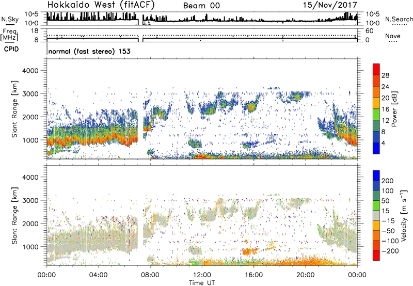Screen dimensions: 413x286
Task: Click the '16' tick on Power colorbar
Action: [x=385, y=109]
